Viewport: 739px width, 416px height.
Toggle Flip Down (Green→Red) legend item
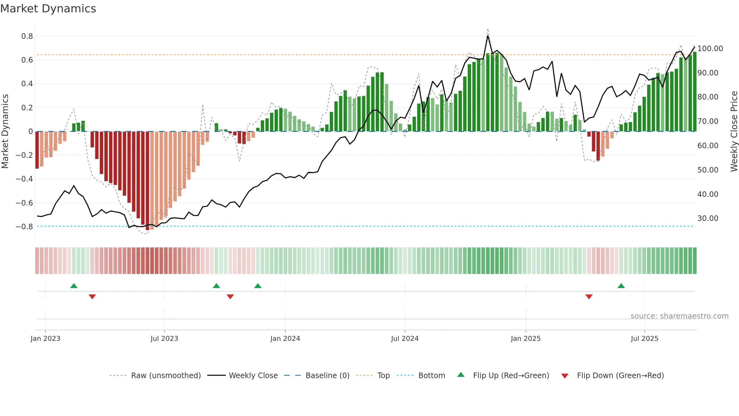(612, 375)
